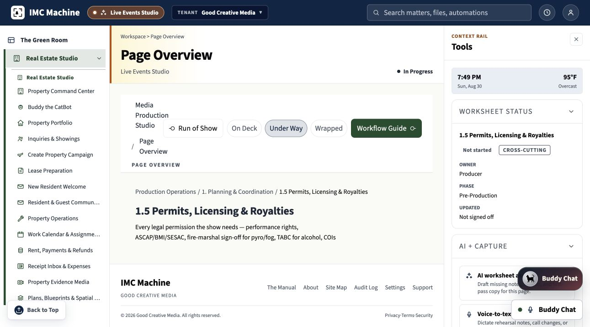590x327 pixels.
Task: Collapse the AI + Capture panel
Action: pyautogui.click(x=571, y=246)
